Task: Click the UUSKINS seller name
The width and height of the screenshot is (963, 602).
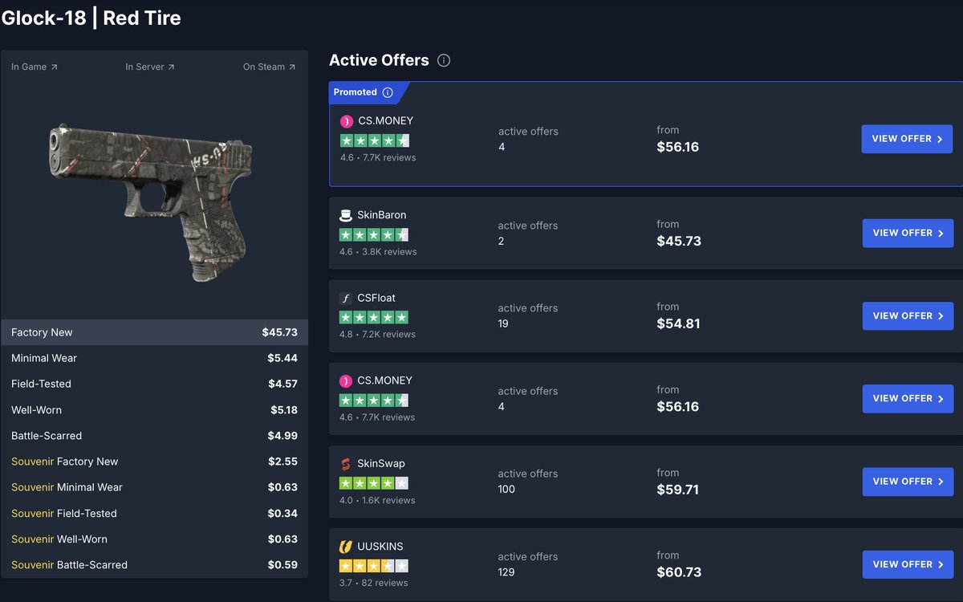Action: coord(380,547)
